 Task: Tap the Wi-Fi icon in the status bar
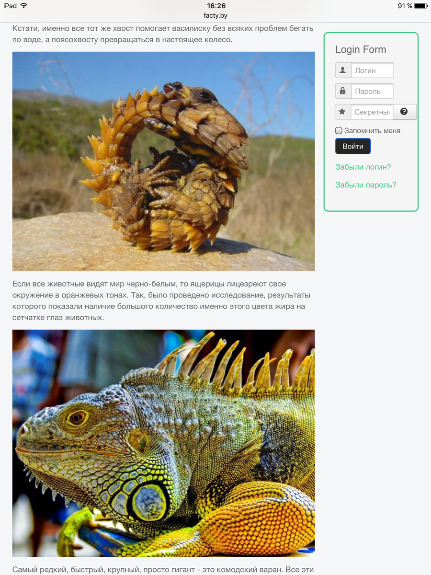(24, 6)
